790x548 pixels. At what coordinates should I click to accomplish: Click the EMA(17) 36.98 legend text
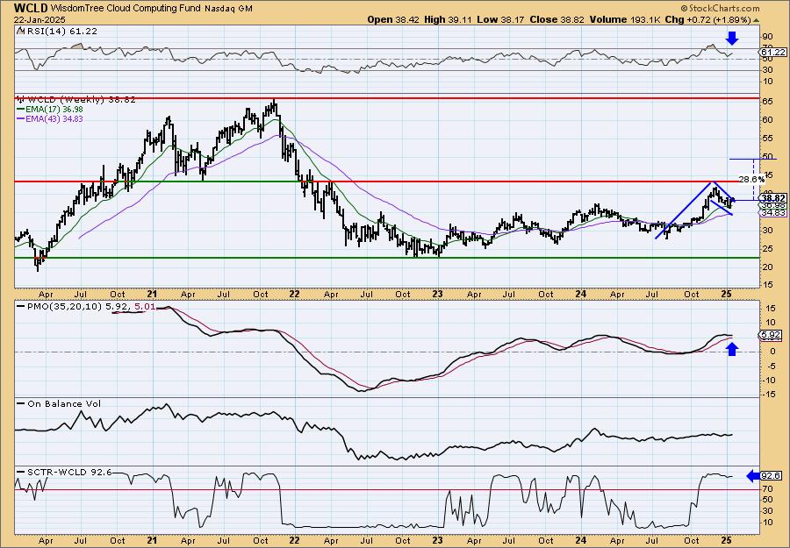coord(55,110)
